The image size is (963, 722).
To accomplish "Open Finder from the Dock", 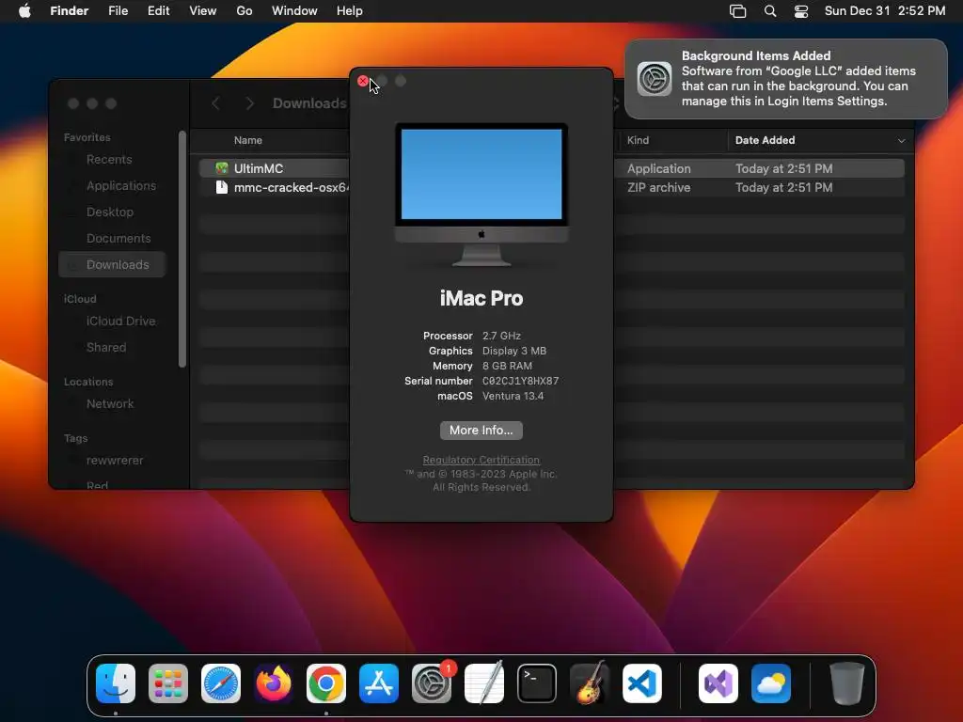I will (116, 683).
